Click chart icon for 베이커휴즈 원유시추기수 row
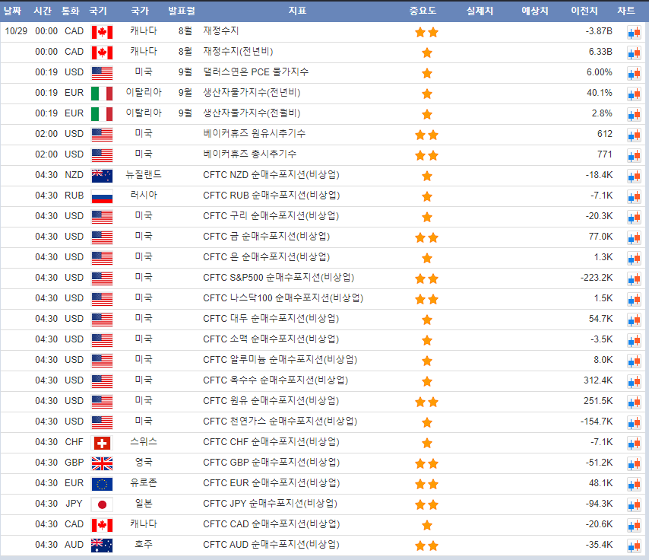649x560 pixels. click(x=633, y=135)
